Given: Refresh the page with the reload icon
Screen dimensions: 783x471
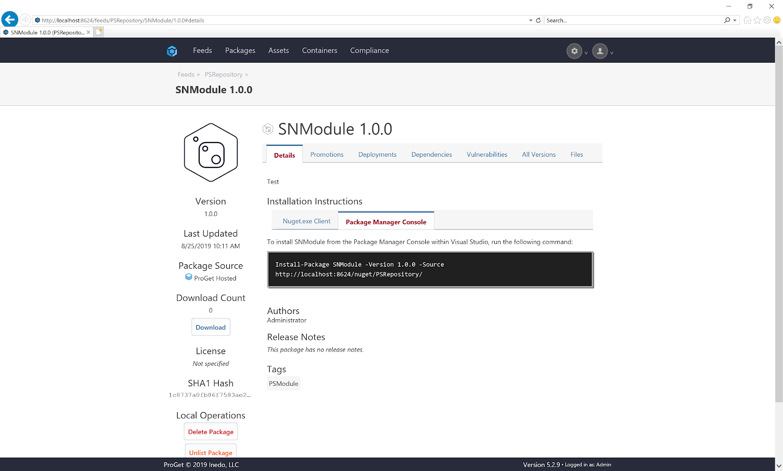Looking at the screenshot, I should (x=538, y=20).
